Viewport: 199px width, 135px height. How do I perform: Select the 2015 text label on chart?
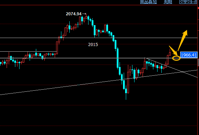93,44
